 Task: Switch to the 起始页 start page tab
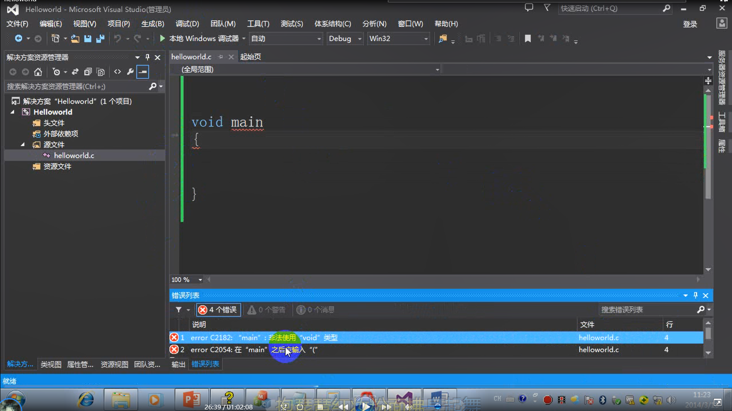(x=251, y=57)
